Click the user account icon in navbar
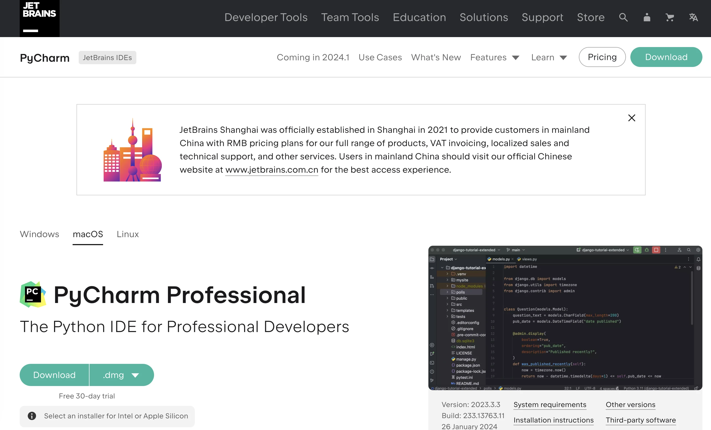 646,18
